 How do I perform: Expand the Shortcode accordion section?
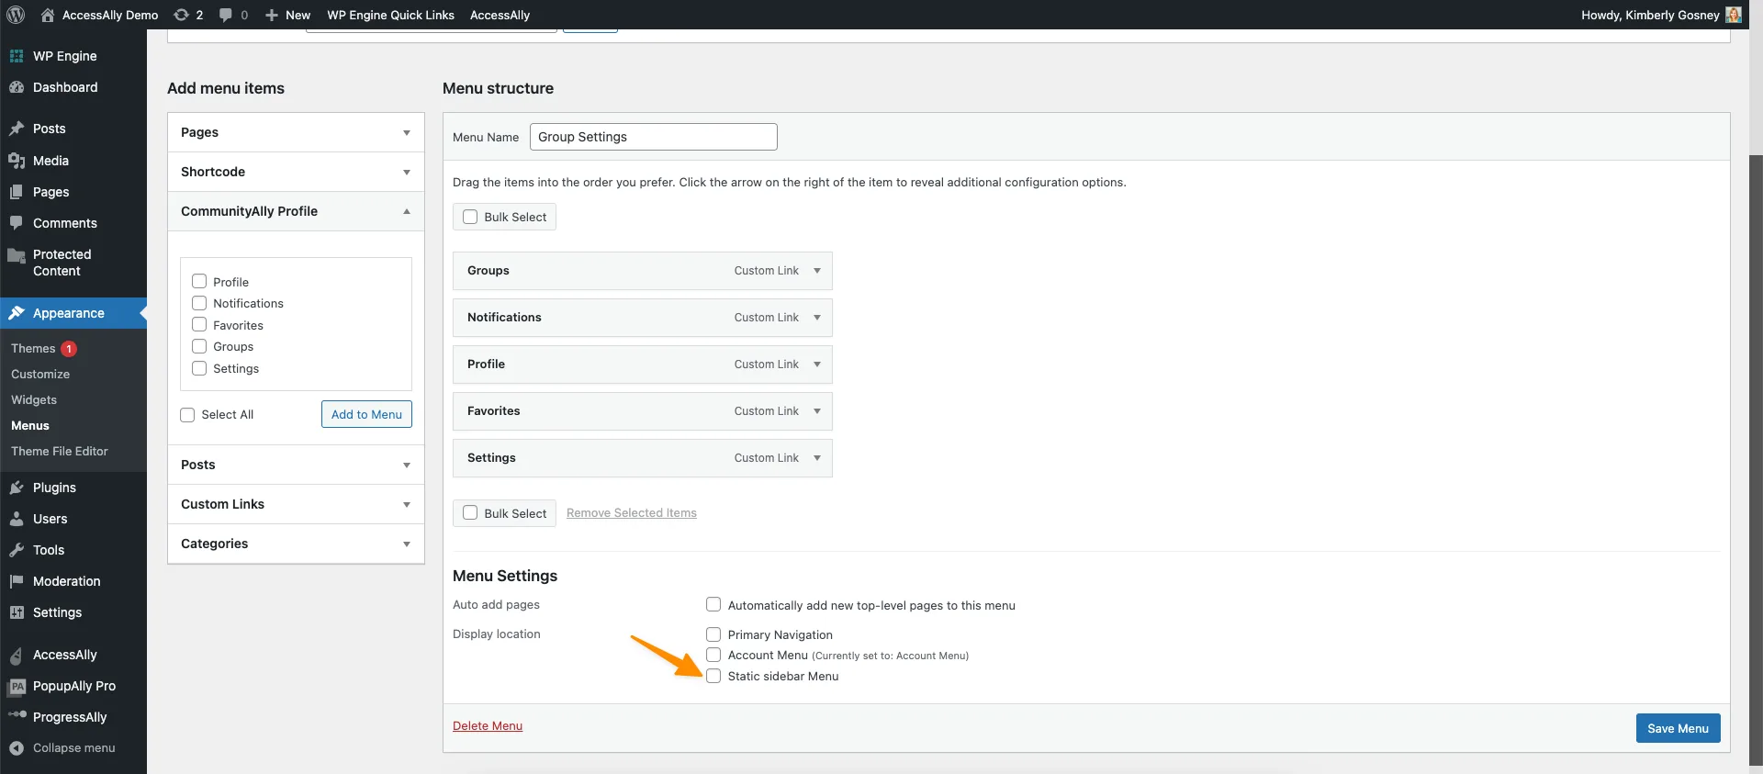(296, 172)
